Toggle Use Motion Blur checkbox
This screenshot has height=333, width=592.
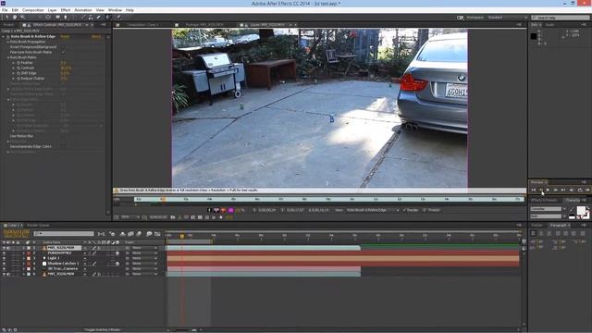(63, 136)
